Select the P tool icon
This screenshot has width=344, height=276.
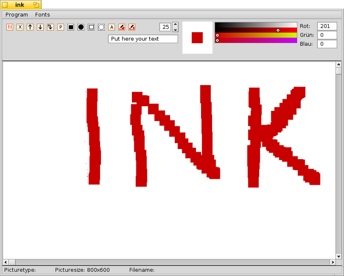click(x=60, y=27)
